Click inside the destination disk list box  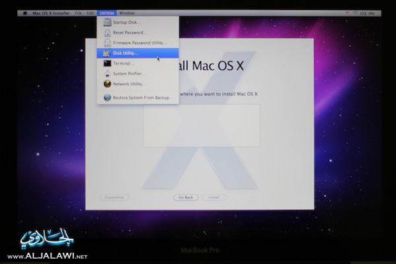pos(202,125)
